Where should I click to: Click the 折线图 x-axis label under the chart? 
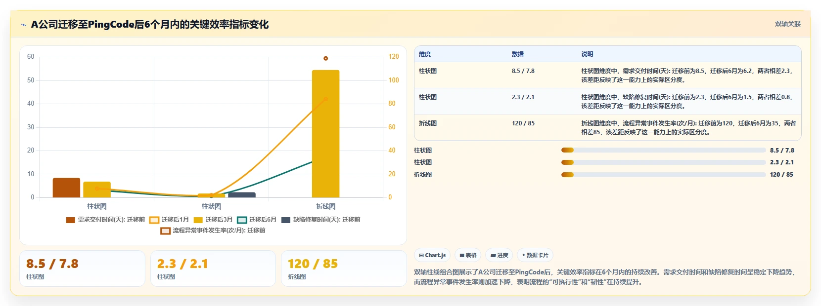click(325, 207)
